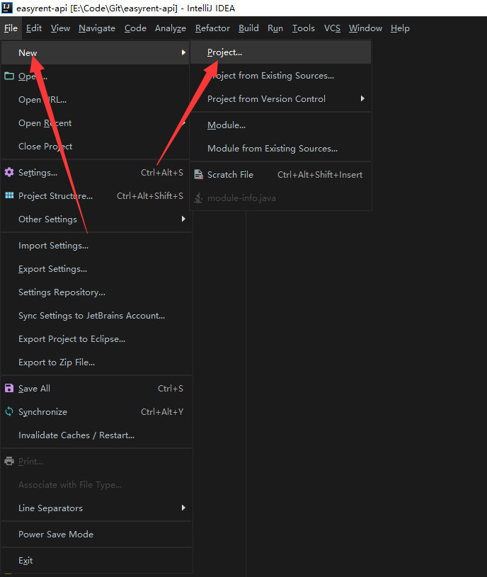Open the Refactor menu

pyautogui.click(x=212, y=28)
